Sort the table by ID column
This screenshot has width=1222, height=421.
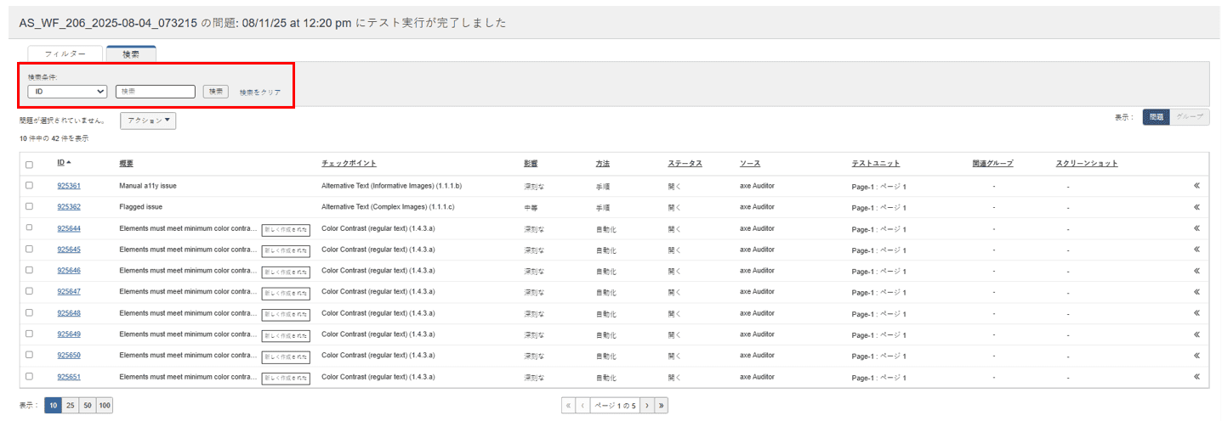tap(64, 163)
